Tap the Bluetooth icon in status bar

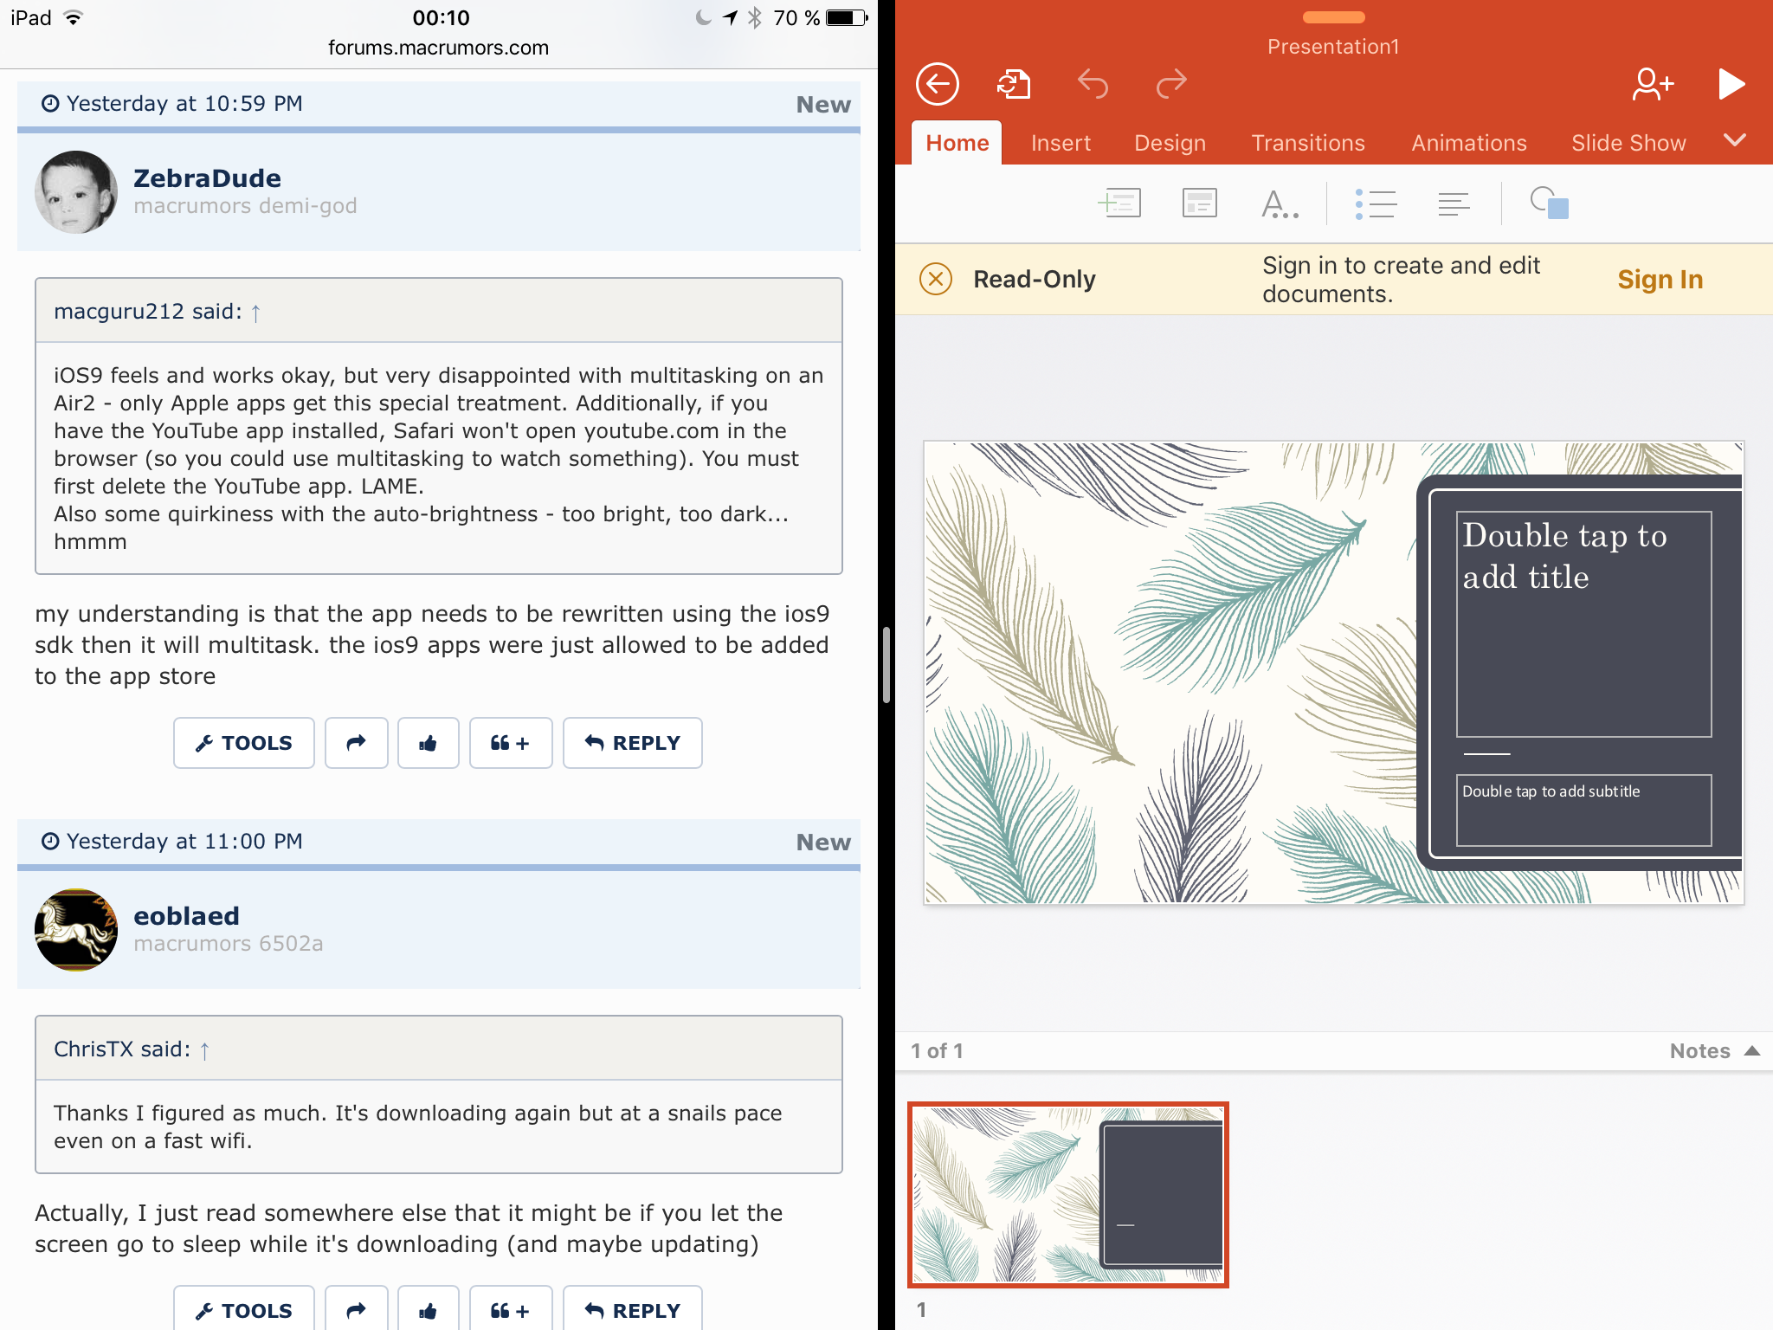[x=755, y=18]
